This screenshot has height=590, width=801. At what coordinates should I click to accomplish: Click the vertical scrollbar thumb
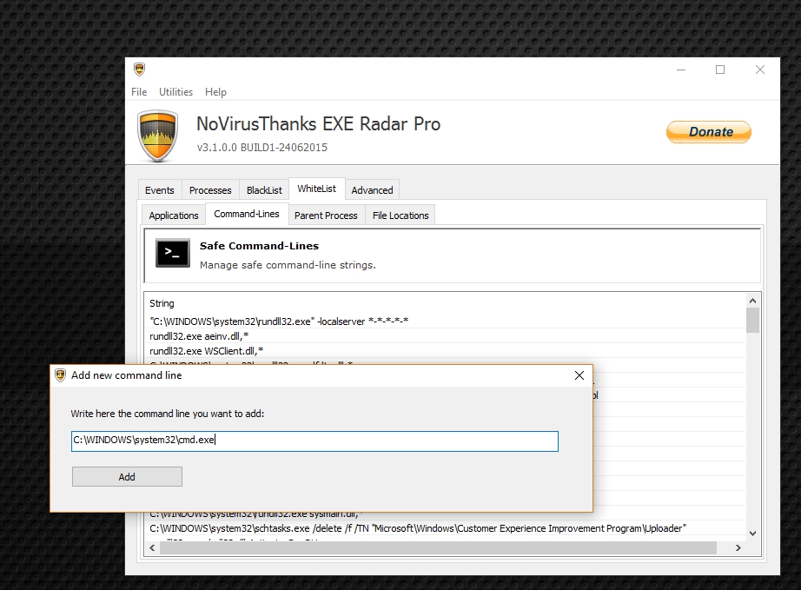click(x=752, y=321)
